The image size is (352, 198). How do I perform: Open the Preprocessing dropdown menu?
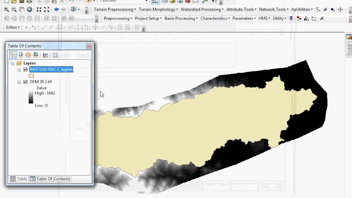tap(118, 18)
